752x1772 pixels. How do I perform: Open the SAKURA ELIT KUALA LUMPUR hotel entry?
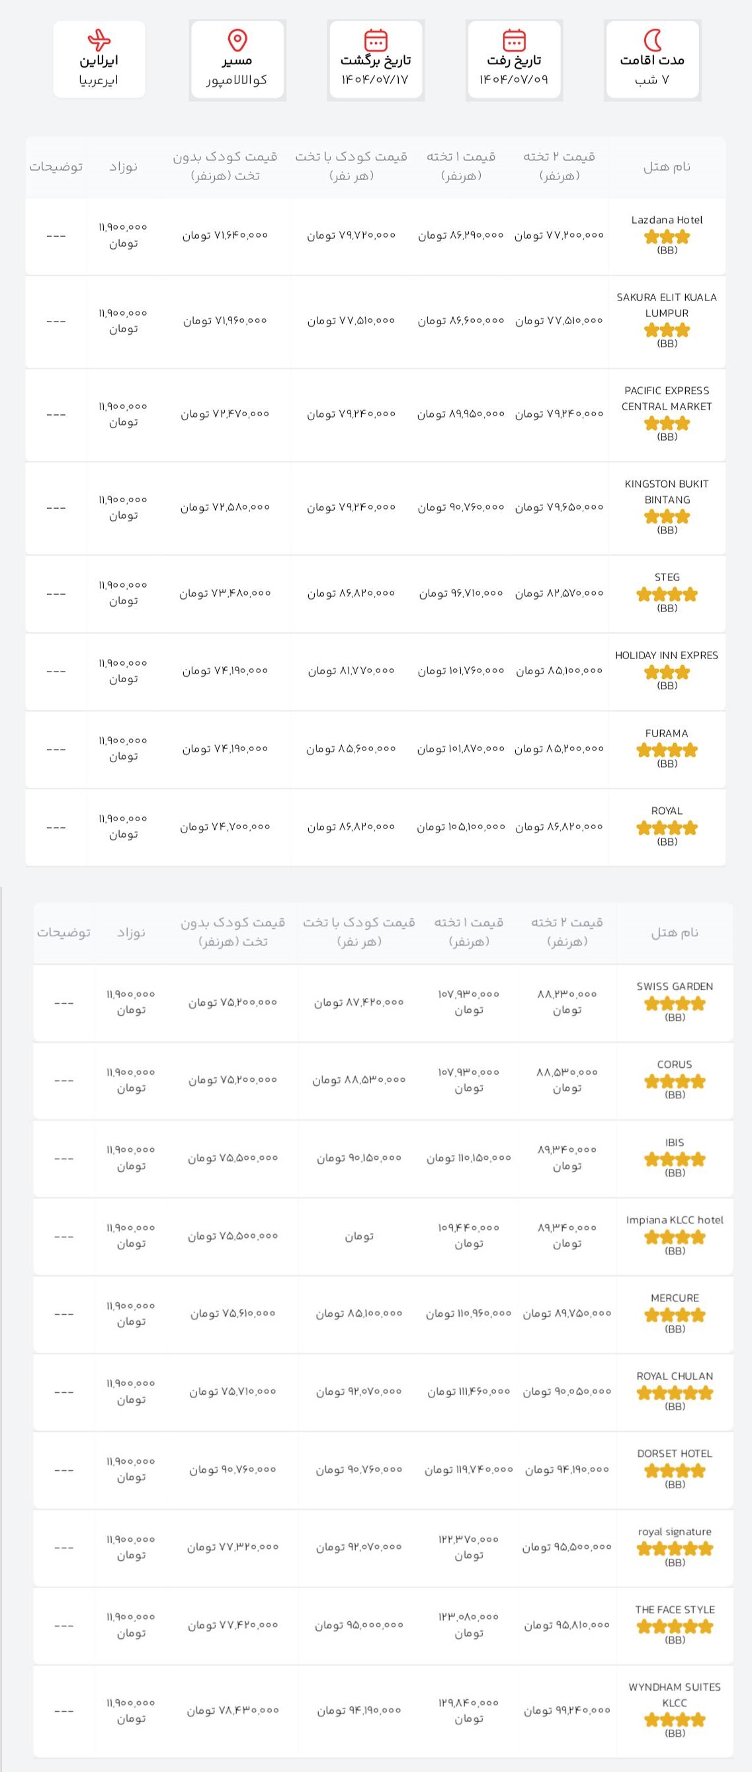(667, 306)
